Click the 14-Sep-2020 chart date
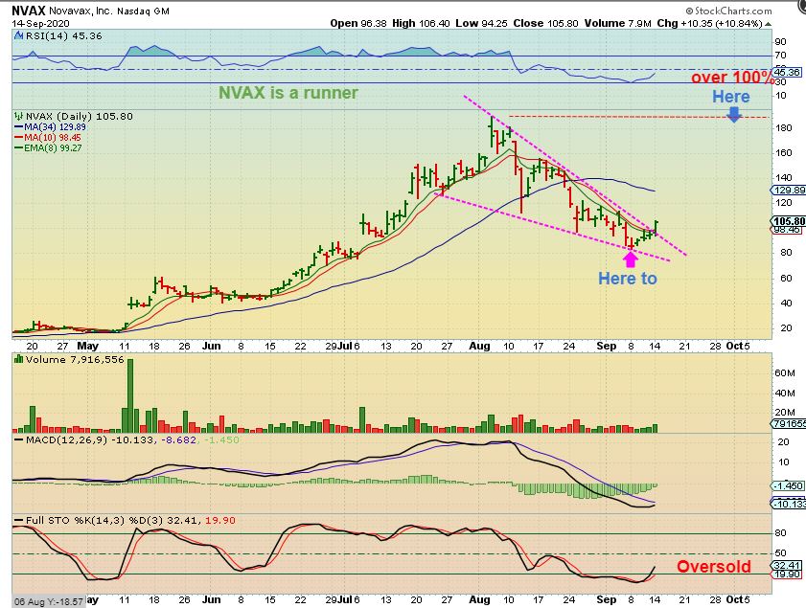The image size is (806, 608). click(x=40, y=24)
